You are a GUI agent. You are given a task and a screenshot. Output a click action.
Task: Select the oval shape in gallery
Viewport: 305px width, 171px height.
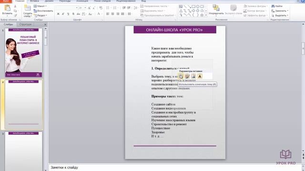pos(198,7)
